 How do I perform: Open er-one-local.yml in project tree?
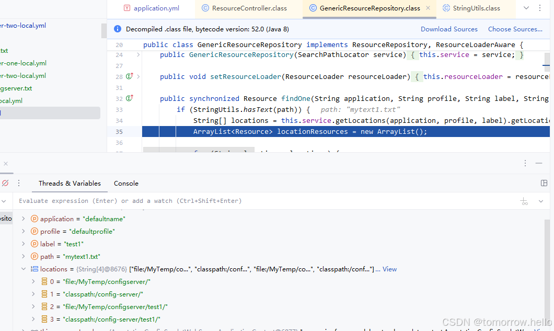click(x=23, y=63)
